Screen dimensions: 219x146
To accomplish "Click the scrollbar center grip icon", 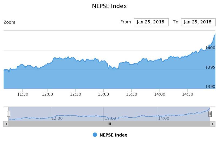I will [x=109, y=124].
